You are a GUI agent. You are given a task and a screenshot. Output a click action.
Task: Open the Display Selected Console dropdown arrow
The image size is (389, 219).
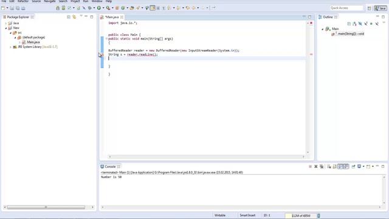[x=363, y=166]
